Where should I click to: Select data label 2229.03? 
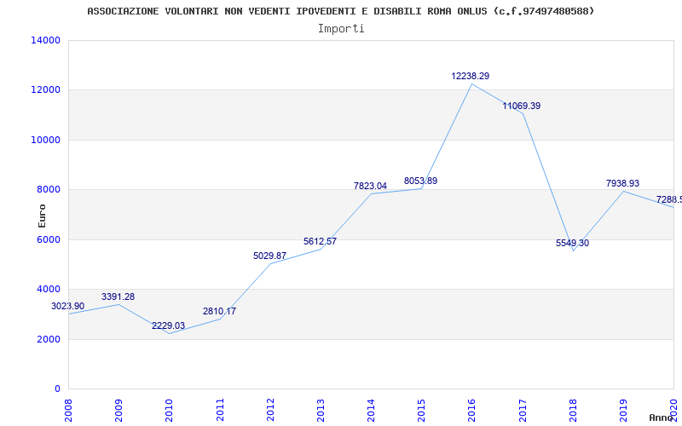(x=168, y=326)
